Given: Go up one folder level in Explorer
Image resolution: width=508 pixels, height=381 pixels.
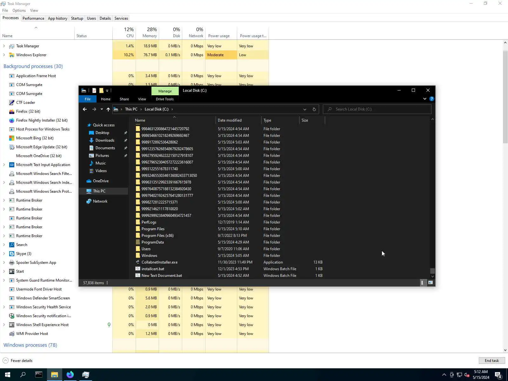Looking at the screenshot, I should coord(108,109).
